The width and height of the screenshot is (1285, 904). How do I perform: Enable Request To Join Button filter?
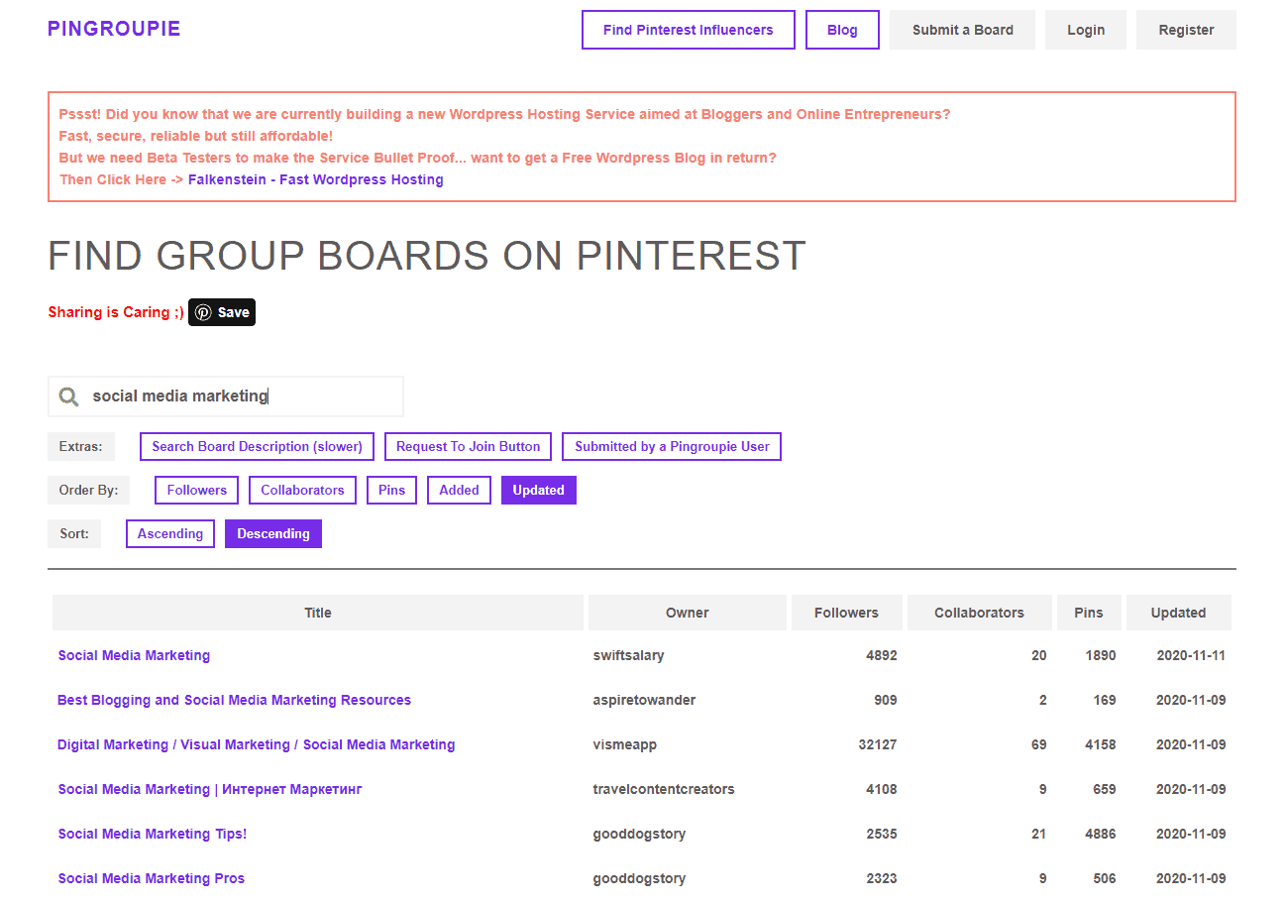point(469,447)
